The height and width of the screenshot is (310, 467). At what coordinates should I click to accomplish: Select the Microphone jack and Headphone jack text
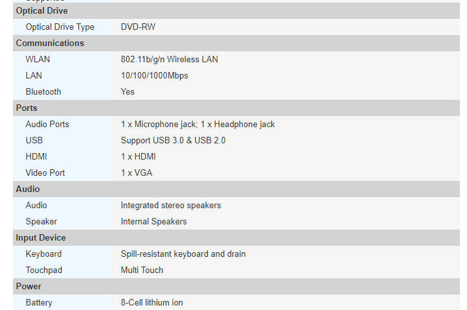click(x=198, y=125)
